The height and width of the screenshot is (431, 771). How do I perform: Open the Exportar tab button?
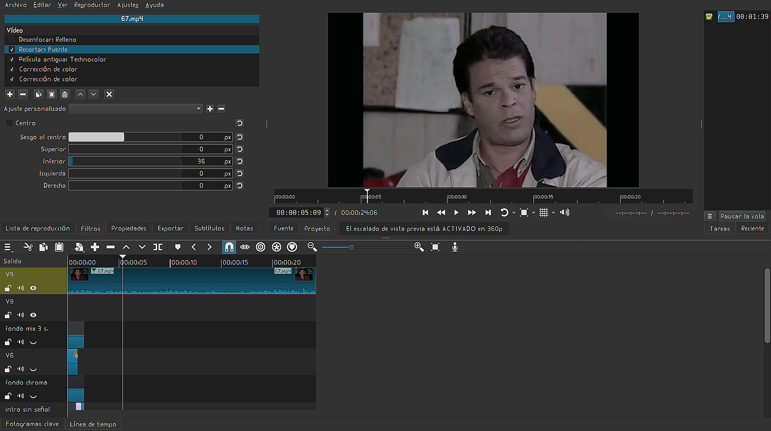coord(170,228)
